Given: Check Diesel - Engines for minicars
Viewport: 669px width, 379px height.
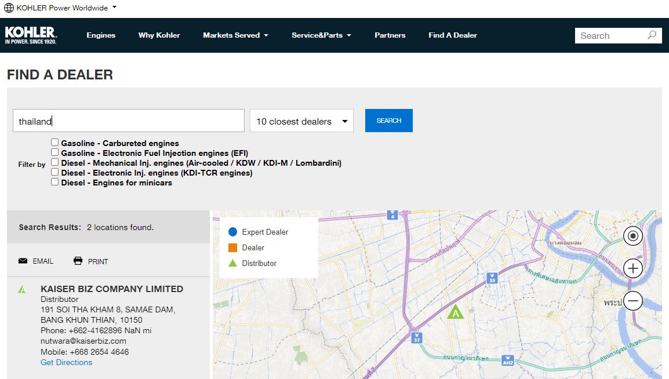Looking at the screenshot, I should [54, 182].
